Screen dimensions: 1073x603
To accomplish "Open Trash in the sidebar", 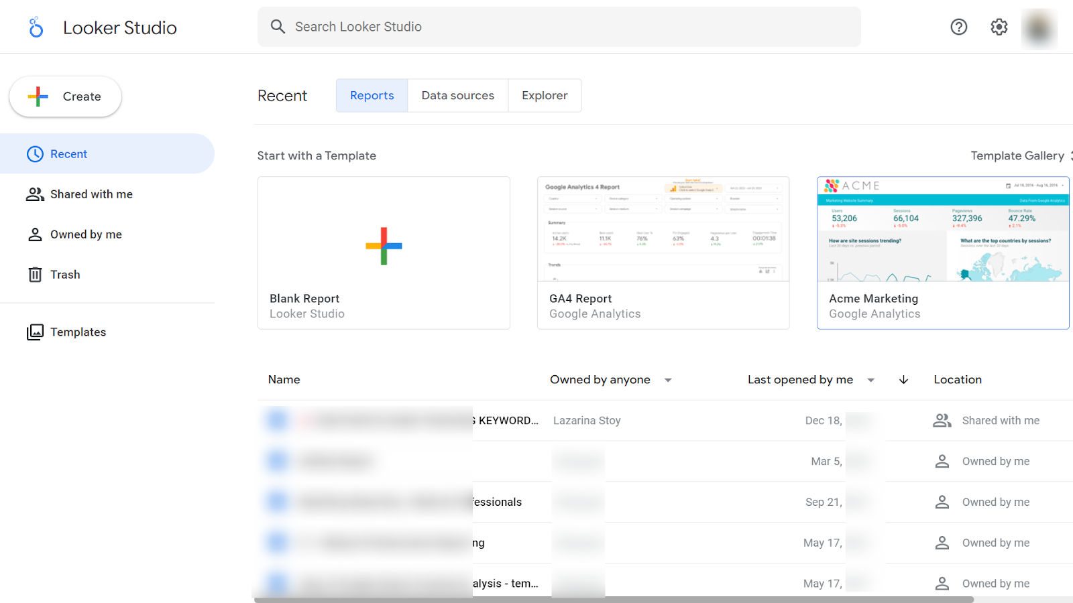I will pyautogui.click(x=107, y=275).
